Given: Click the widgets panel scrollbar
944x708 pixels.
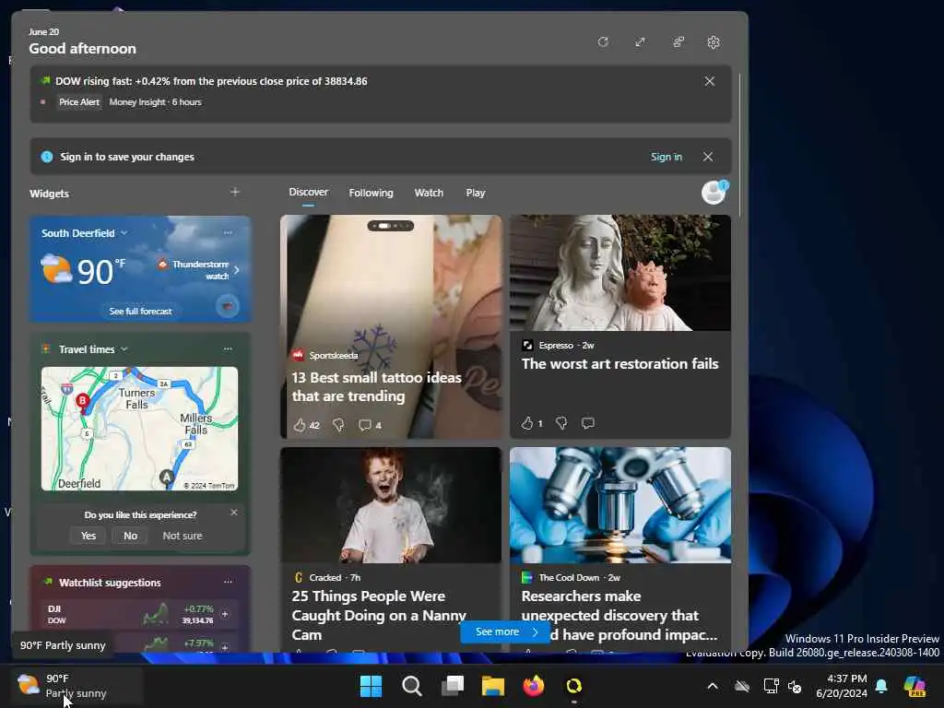Looking at the screenshot, I should pyautogui.click(x=740, y=145).
